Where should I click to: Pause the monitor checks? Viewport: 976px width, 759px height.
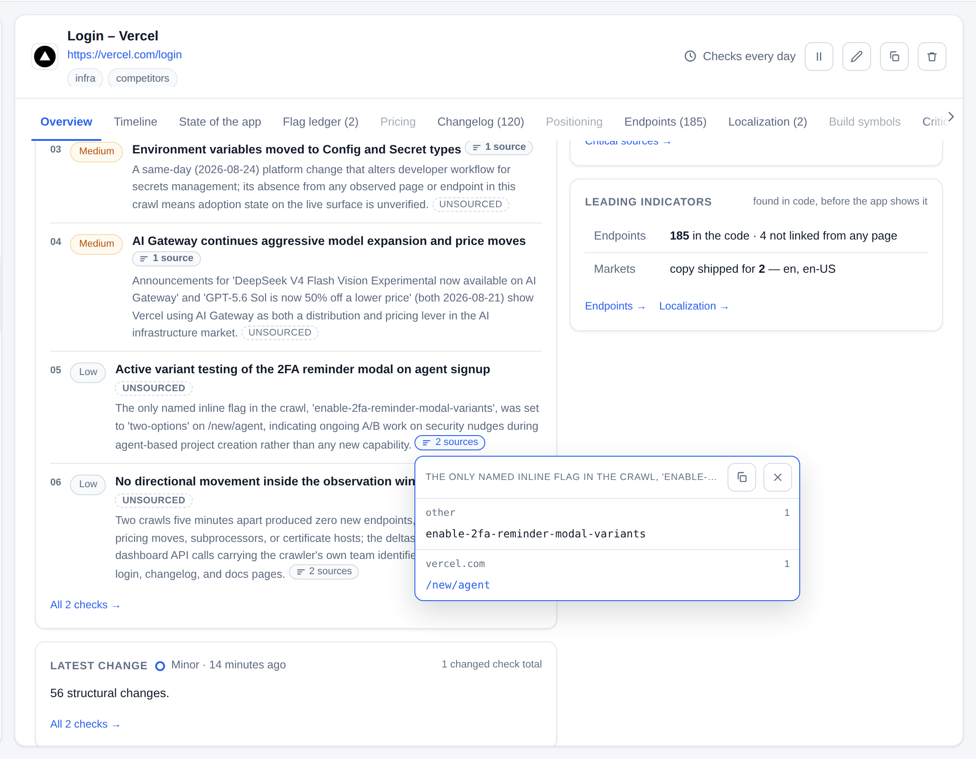pos(819,57)
